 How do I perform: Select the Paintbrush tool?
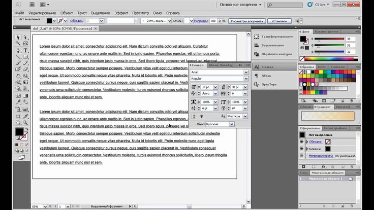[18, 63]
